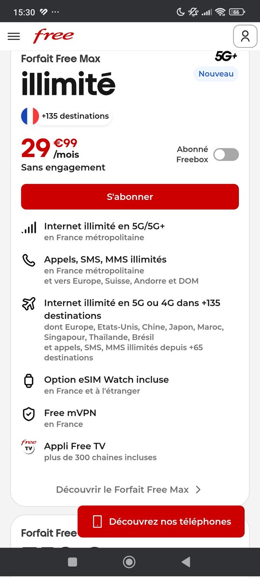
Task: Tap Android back triangle button
Action: (x=185, y=562)
